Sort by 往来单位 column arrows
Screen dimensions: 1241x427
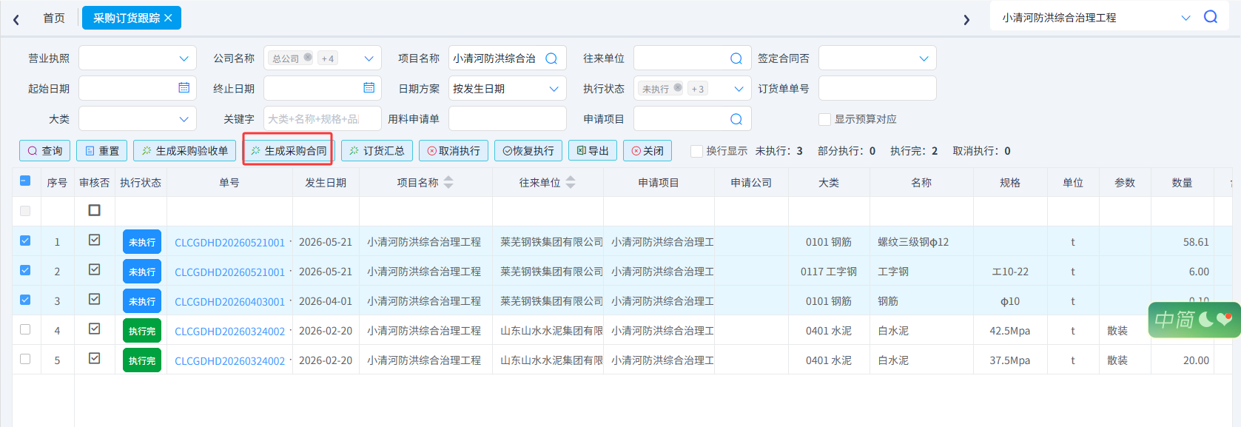point(571,182)
